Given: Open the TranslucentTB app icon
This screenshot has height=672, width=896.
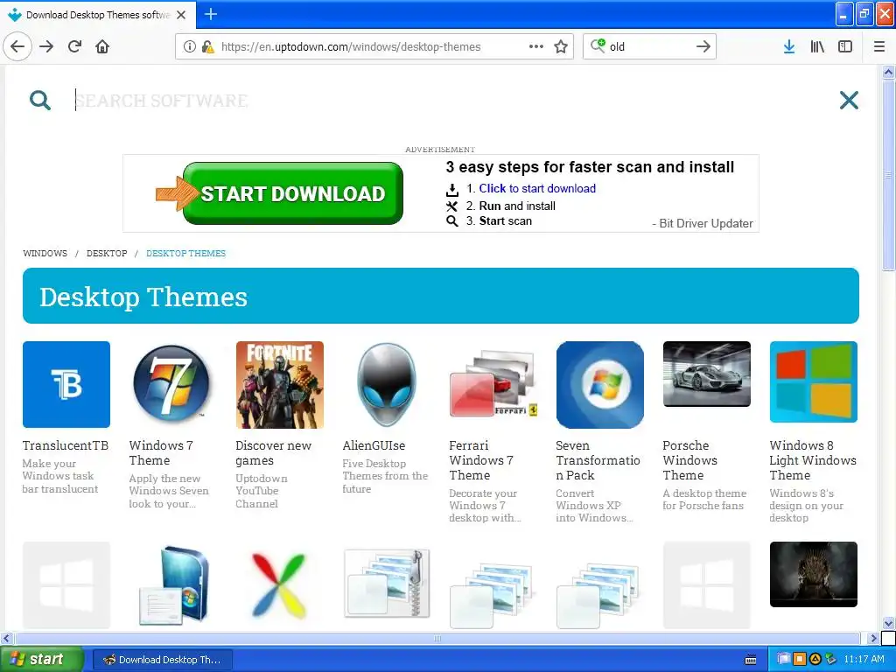Looking at the screenshot, I should (x=66, y=384).
